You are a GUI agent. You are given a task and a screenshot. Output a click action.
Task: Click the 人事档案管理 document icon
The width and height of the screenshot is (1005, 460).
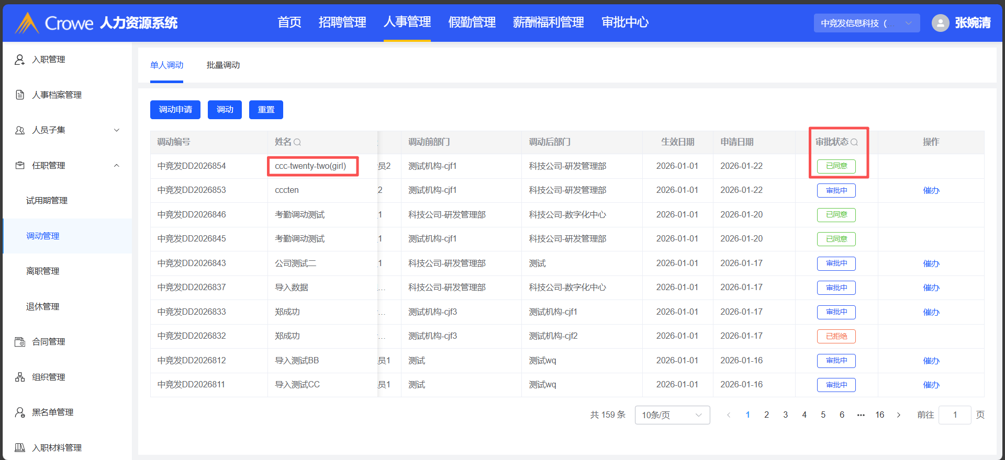pos(20,95)
